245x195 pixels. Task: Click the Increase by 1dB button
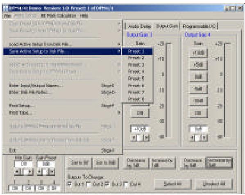tap(163, 163)
